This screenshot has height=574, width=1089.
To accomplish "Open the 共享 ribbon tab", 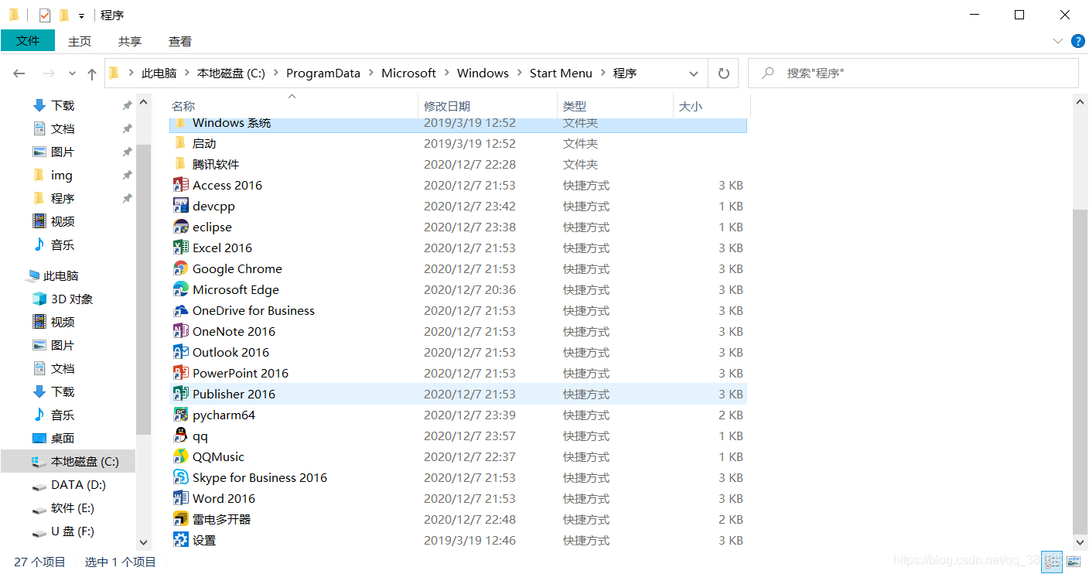I will [130, 41].
